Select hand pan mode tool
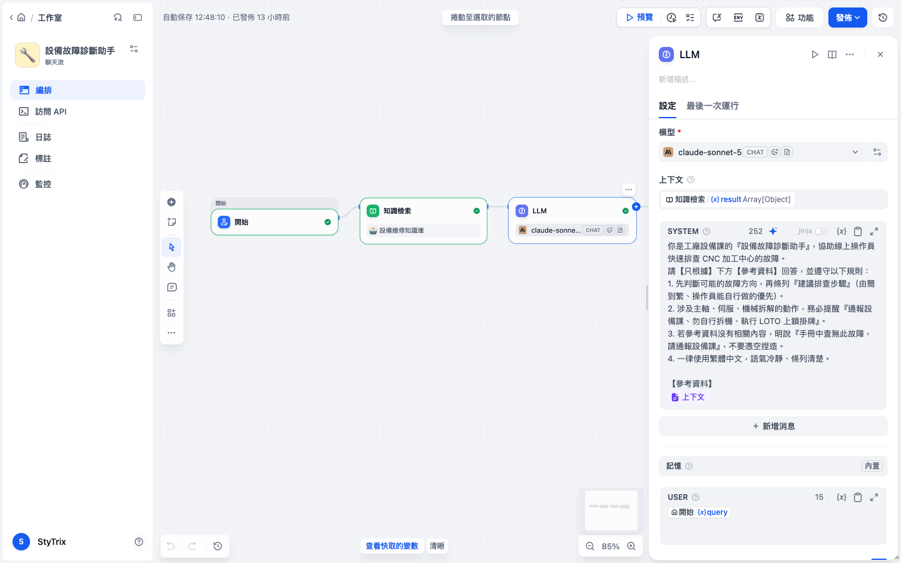The width and height of the screenshot is (901, 563). 171,267
